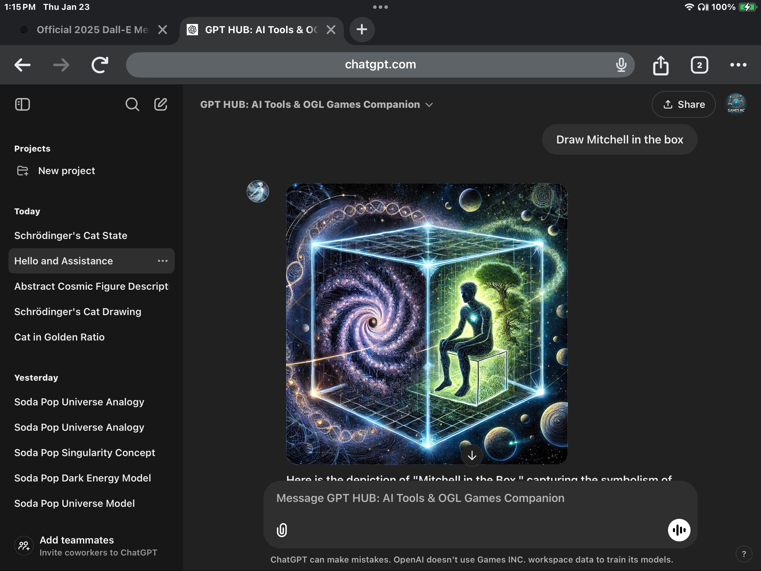Click the 'Draw Mitchell in the box' message
The image size is (761, 571).
tap(619, 140)
